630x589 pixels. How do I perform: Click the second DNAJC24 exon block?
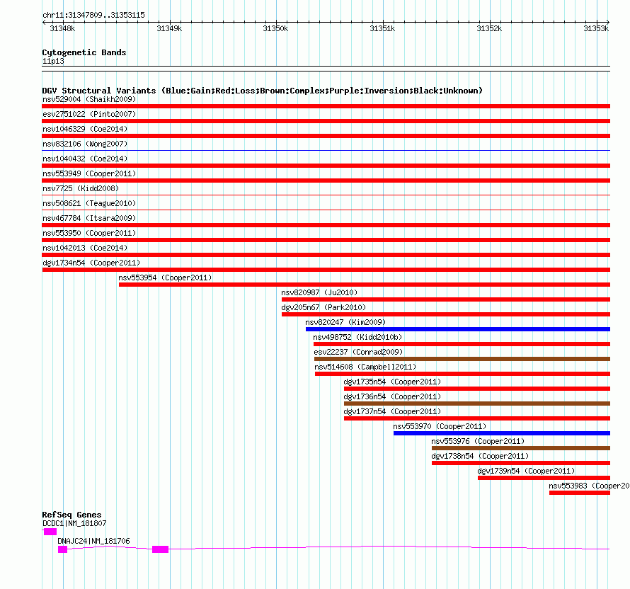tap(160, 549)
